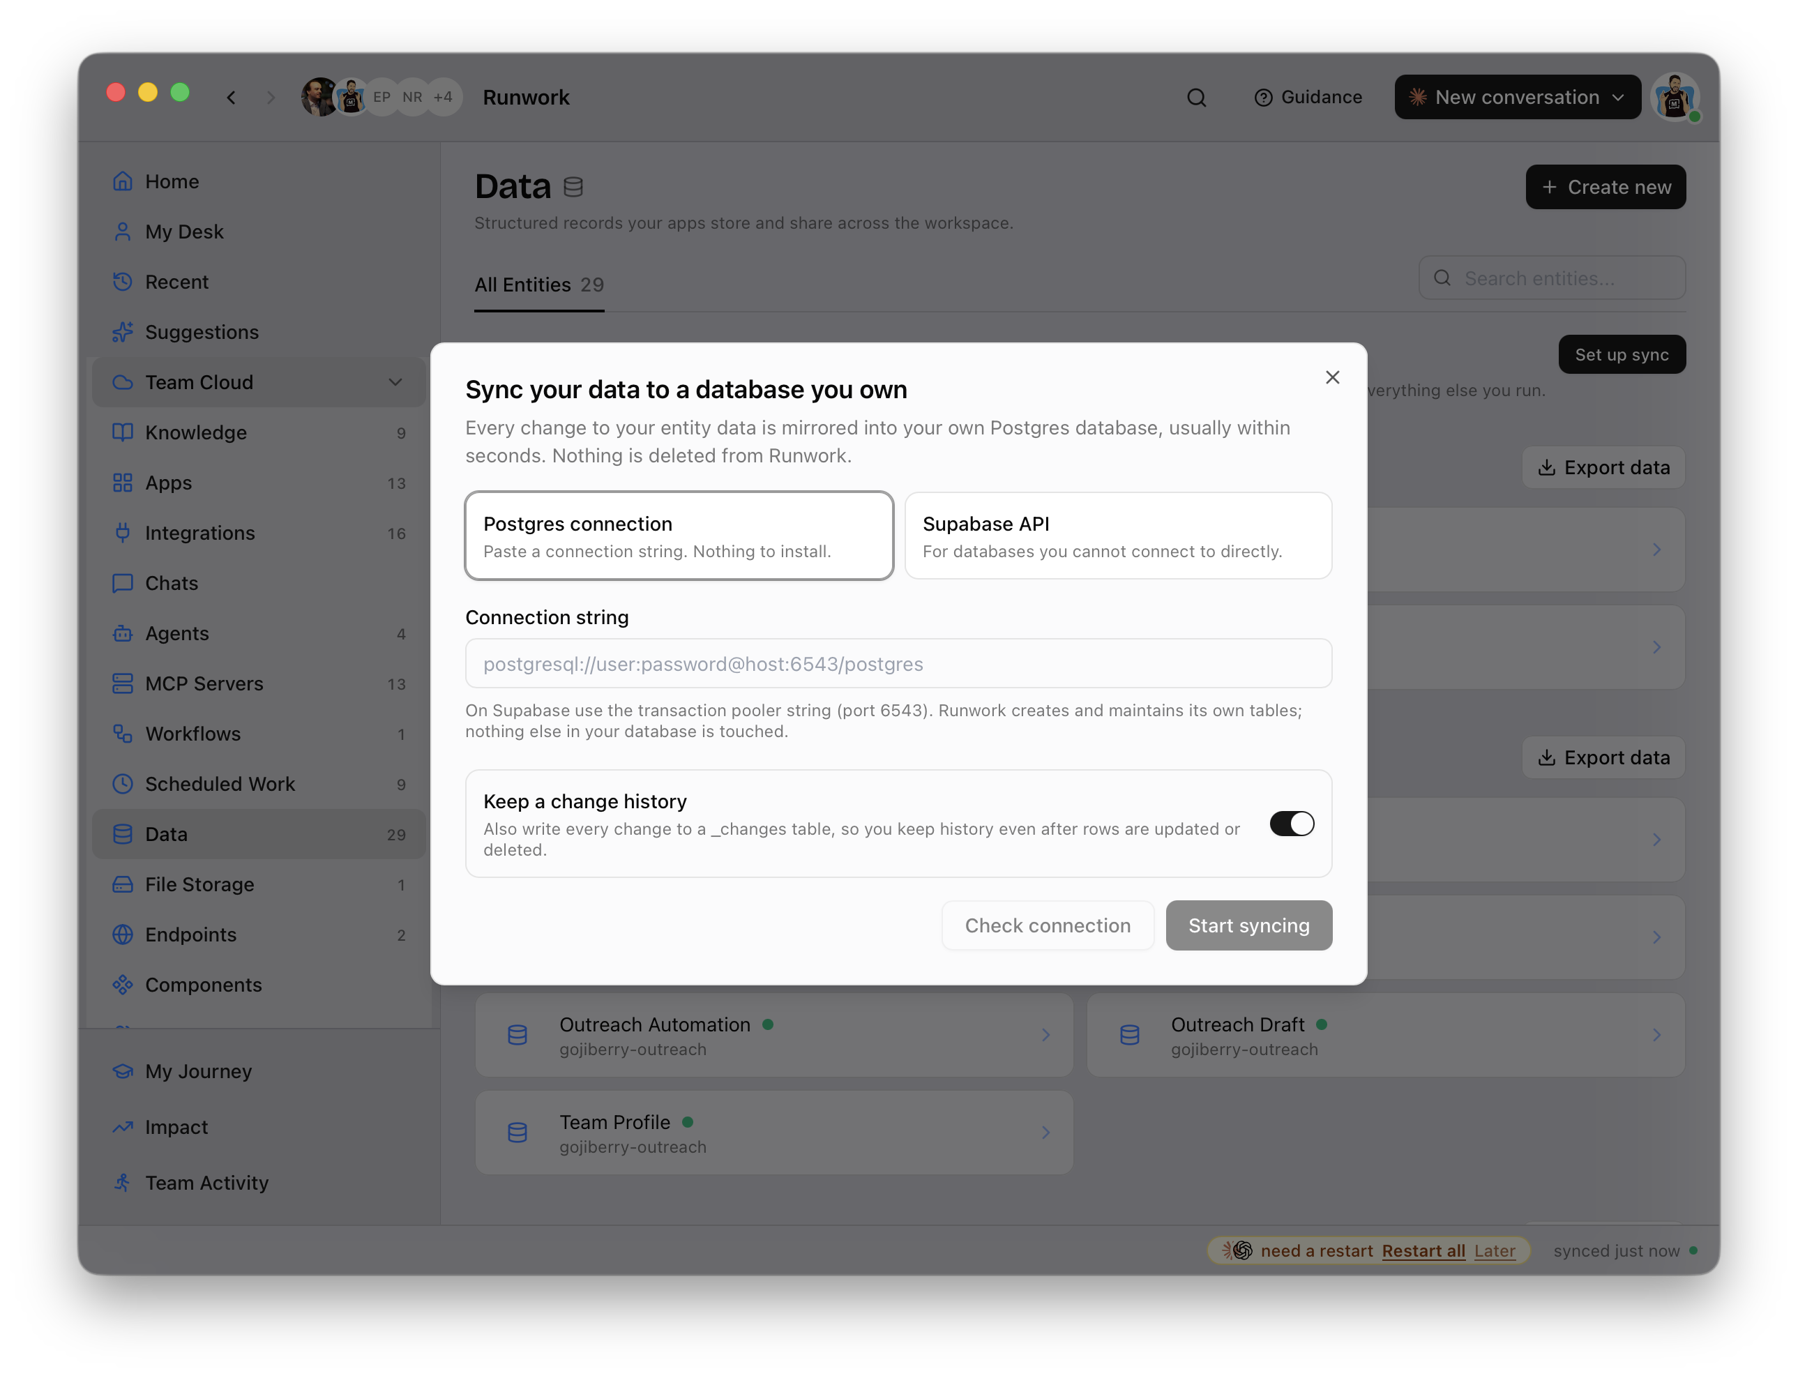Click the Scheduled Work clock icon

pos(122,784)
